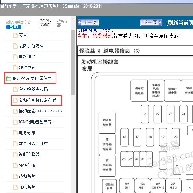Click fuse number 16 in diagram
The height and width of the screenshot is (193, 193).
point(124,137)
